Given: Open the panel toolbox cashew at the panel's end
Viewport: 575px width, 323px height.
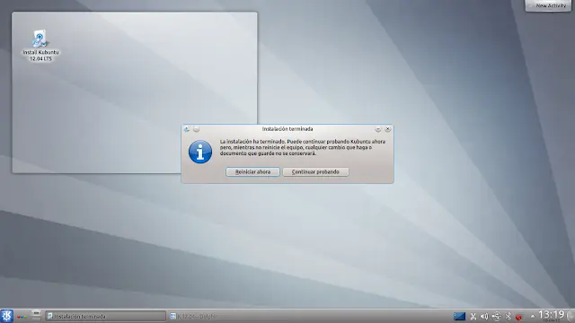Looking at the screenshot, I should pyautogui.click(x=571, y=316).
